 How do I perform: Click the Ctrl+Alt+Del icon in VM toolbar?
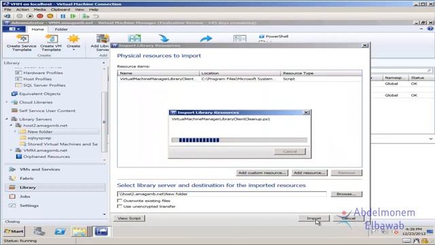[x=7, y=16]
